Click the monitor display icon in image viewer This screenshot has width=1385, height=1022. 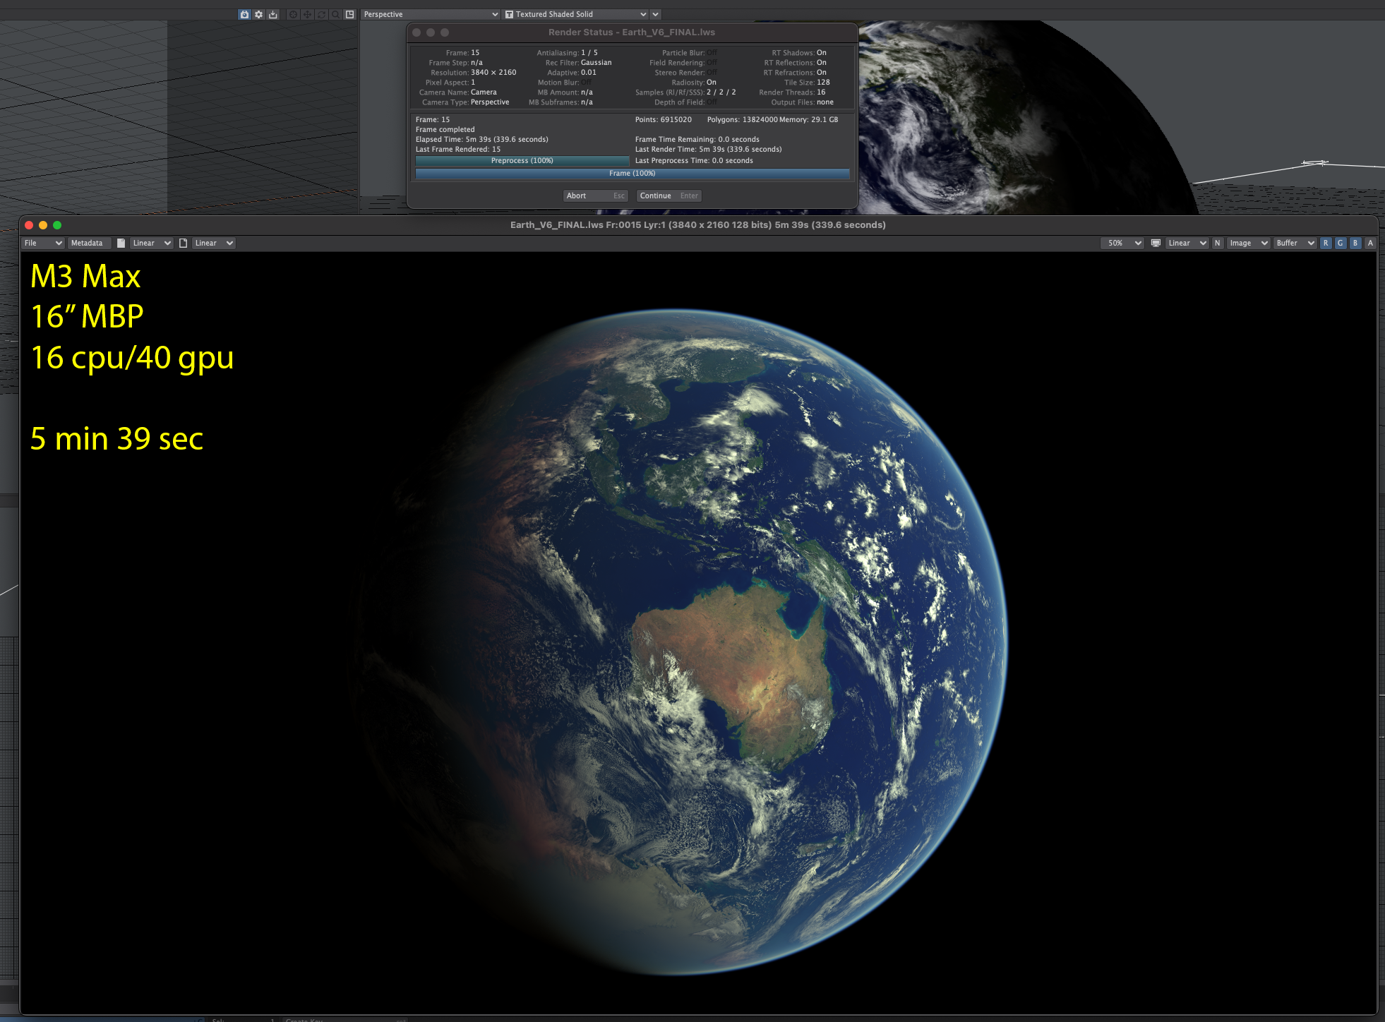click(x=1156, y=243)
